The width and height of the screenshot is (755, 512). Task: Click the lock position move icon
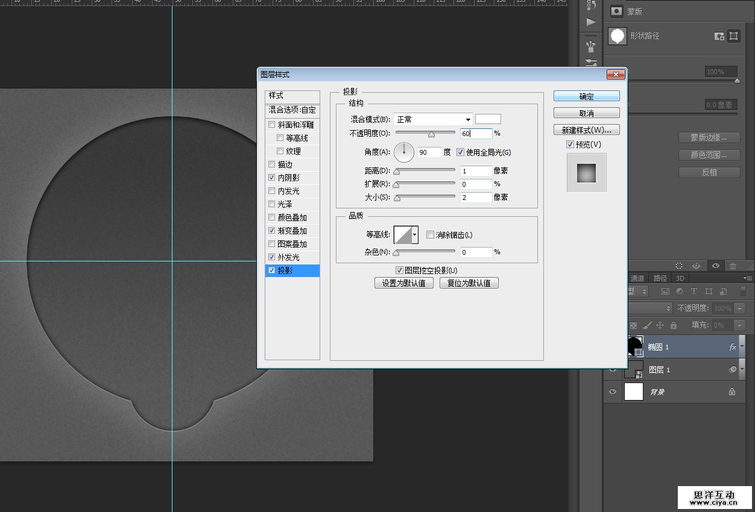(660, 325)
